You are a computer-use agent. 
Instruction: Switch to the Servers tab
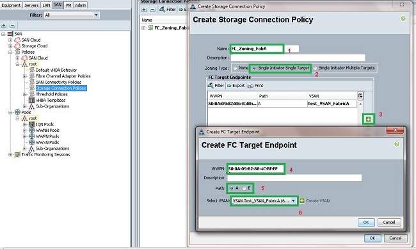click(x=31, y=5)
